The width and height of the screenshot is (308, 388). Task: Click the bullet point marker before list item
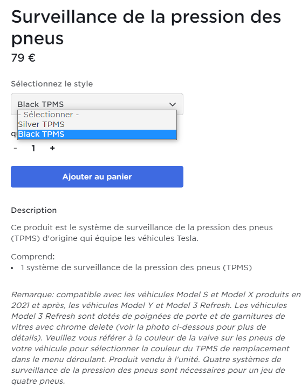(12, 268)
